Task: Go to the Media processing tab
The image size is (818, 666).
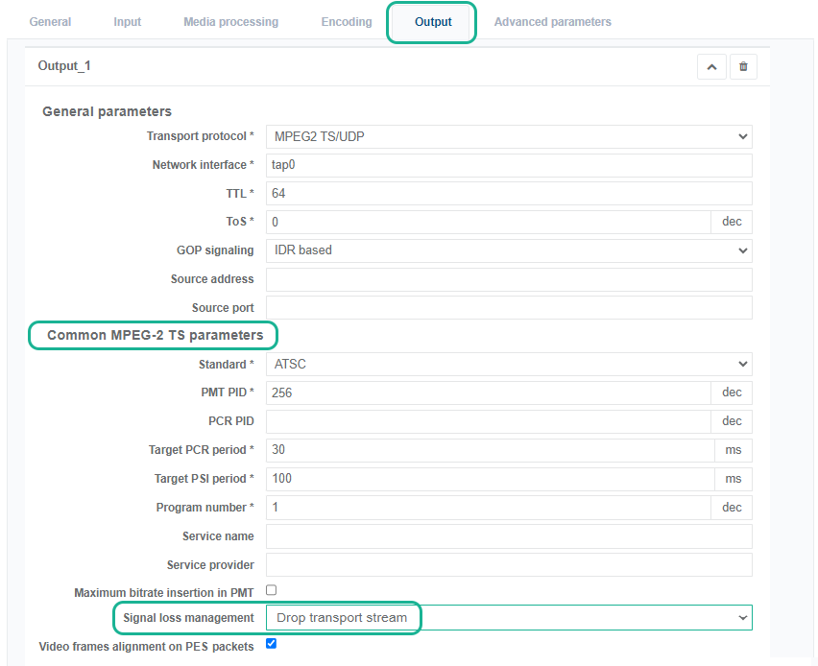Action: click(x=230, y=22)
